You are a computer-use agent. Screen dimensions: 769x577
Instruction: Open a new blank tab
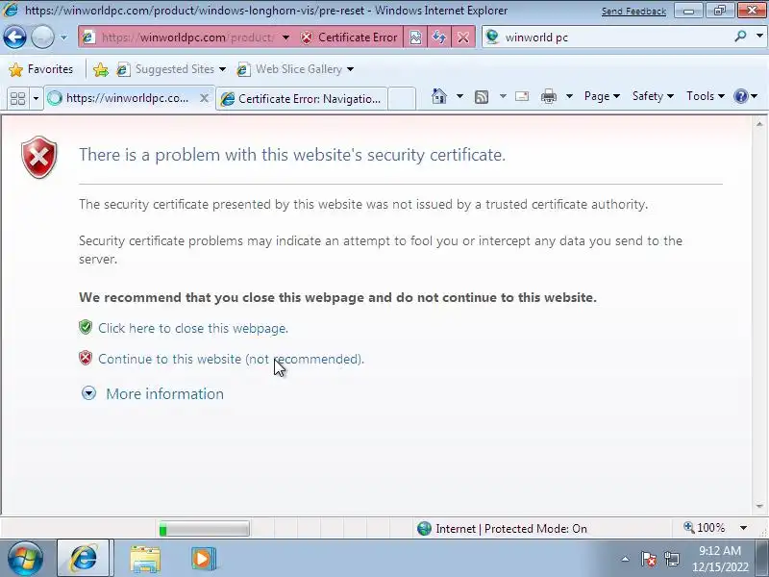(402, 99)
